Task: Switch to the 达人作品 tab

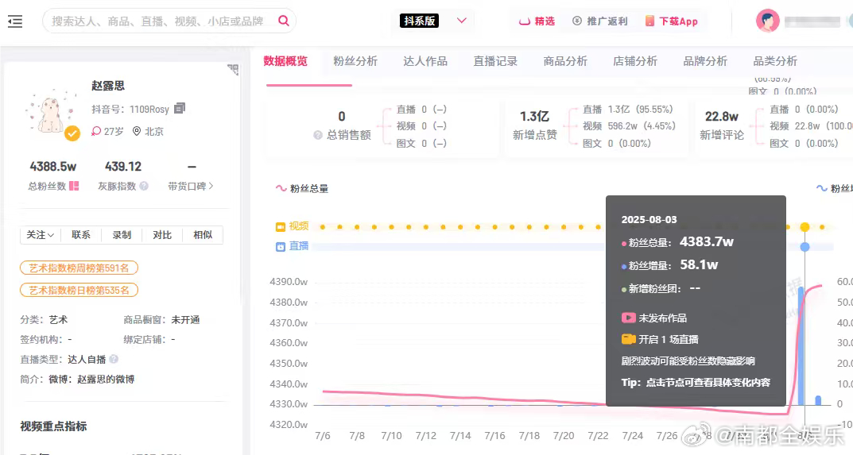Action: pos(425,61)
